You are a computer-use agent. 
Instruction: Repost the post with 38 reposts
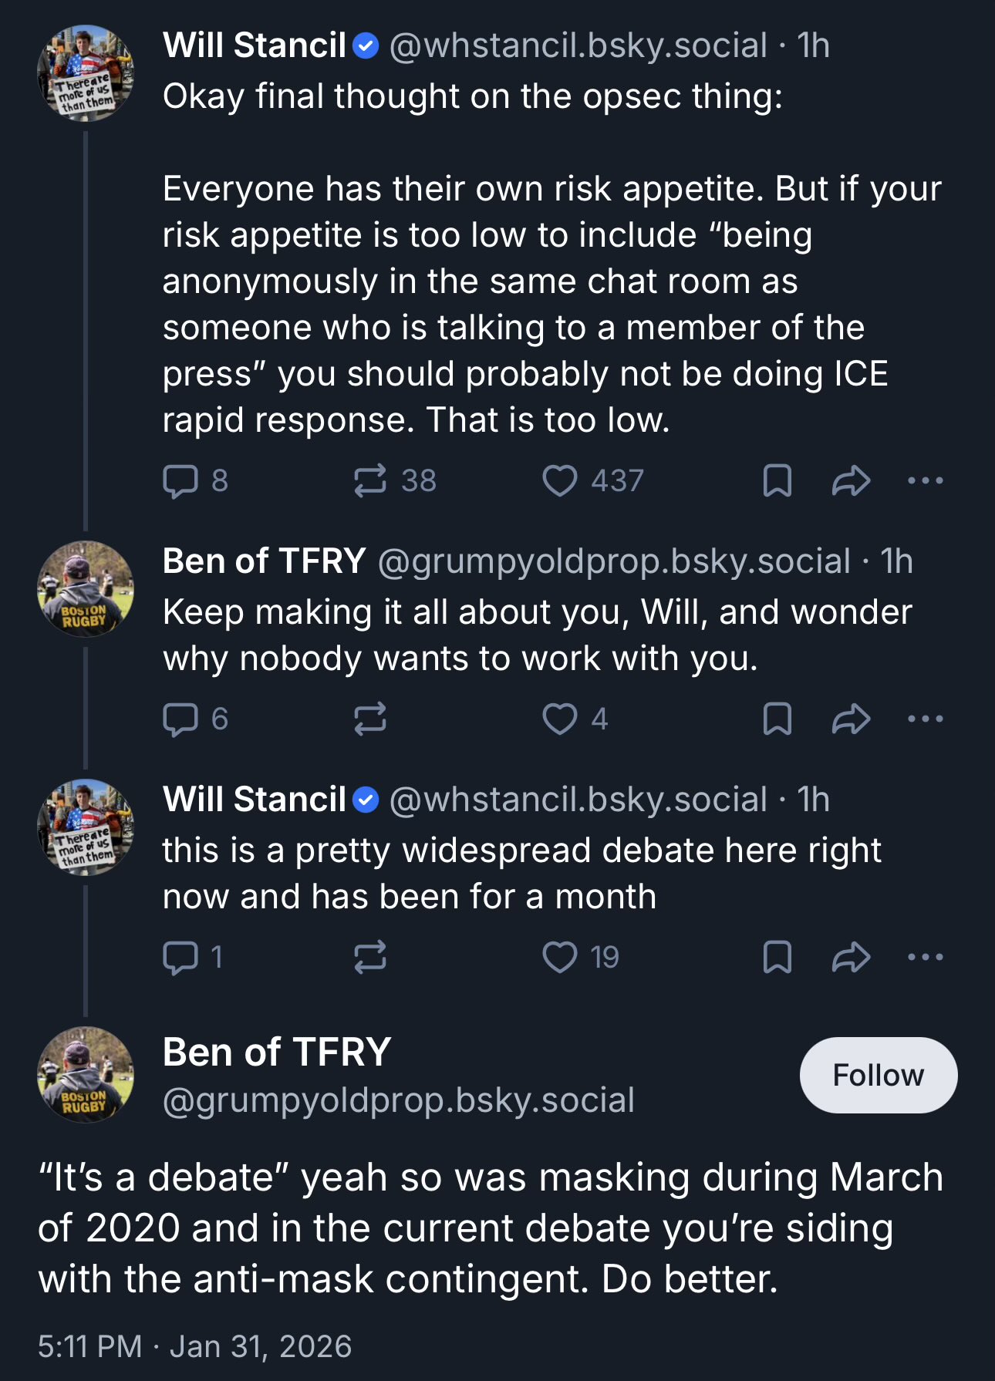pos(370,480)
